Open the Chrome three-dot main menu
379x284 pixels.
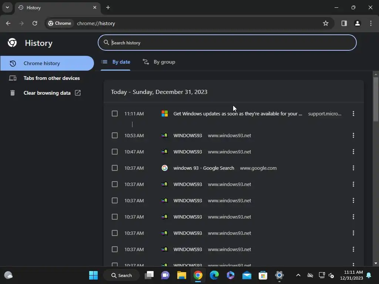click(x=371, y=23)
